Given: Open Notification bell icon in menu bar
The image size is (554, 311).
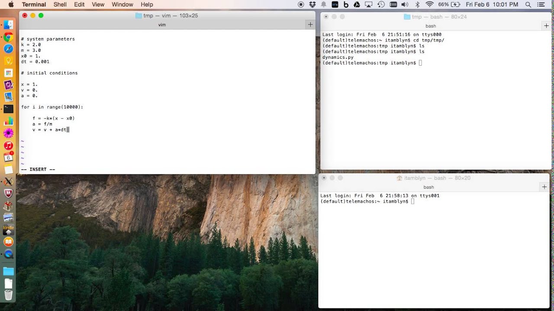Looking at the screenshot, I should [324, 4].
